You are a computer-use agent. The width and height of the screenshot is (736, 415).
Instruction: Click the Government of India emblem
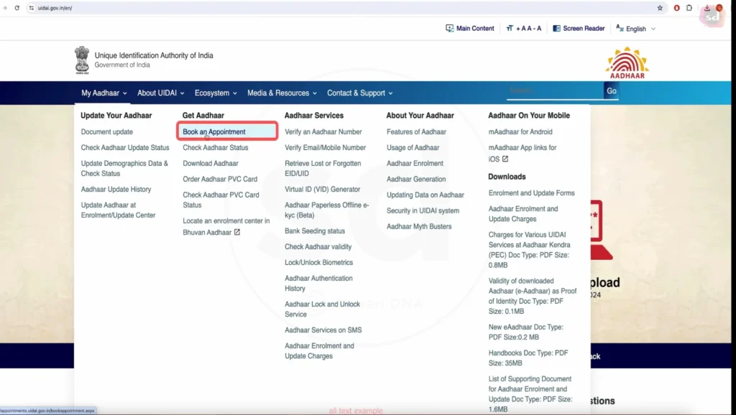click(x=82, y=60)
